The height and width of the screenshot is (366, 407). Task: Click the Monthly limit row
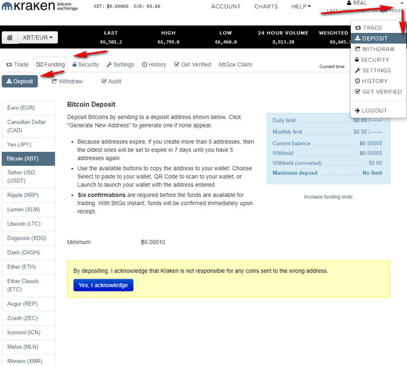(x=327, y=132)
